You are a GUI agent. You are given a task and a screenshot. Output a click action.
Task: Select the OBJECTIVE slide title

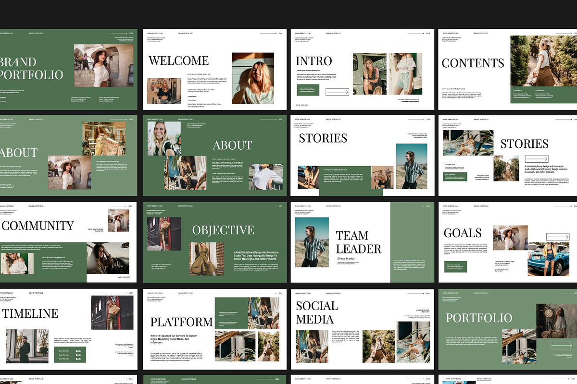223,230
